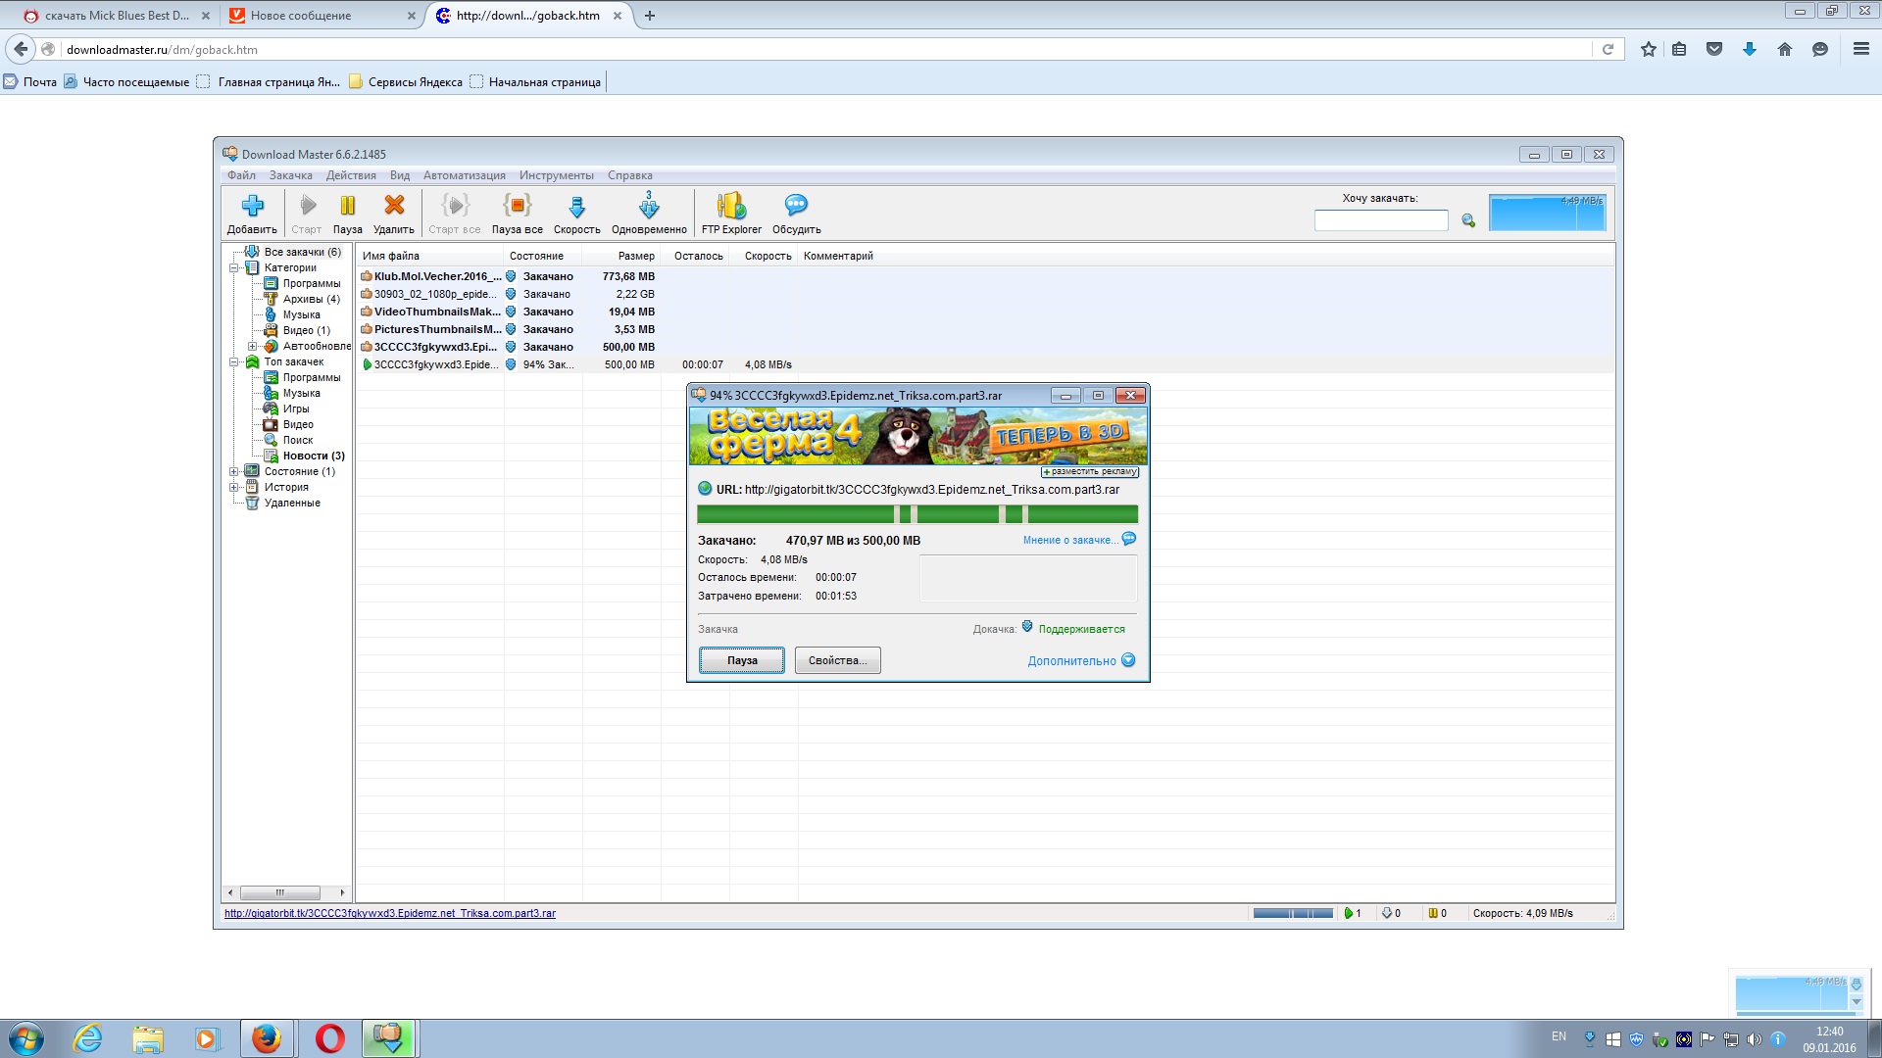Open the Справка menu
This screenshot has height=1058, width=1882.
click(630, 175)
